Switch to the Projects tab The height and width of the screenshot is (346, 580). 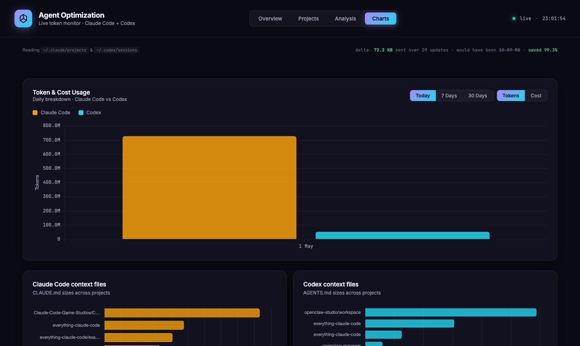[x=309, y=19]
